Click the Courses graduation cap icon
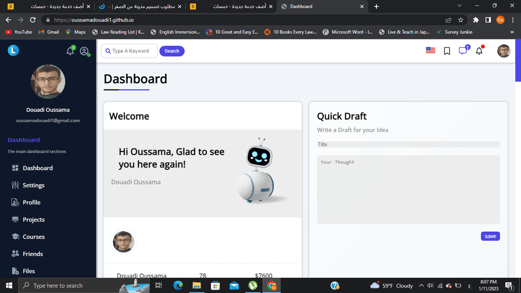521x293 pixels. [15, 237]
